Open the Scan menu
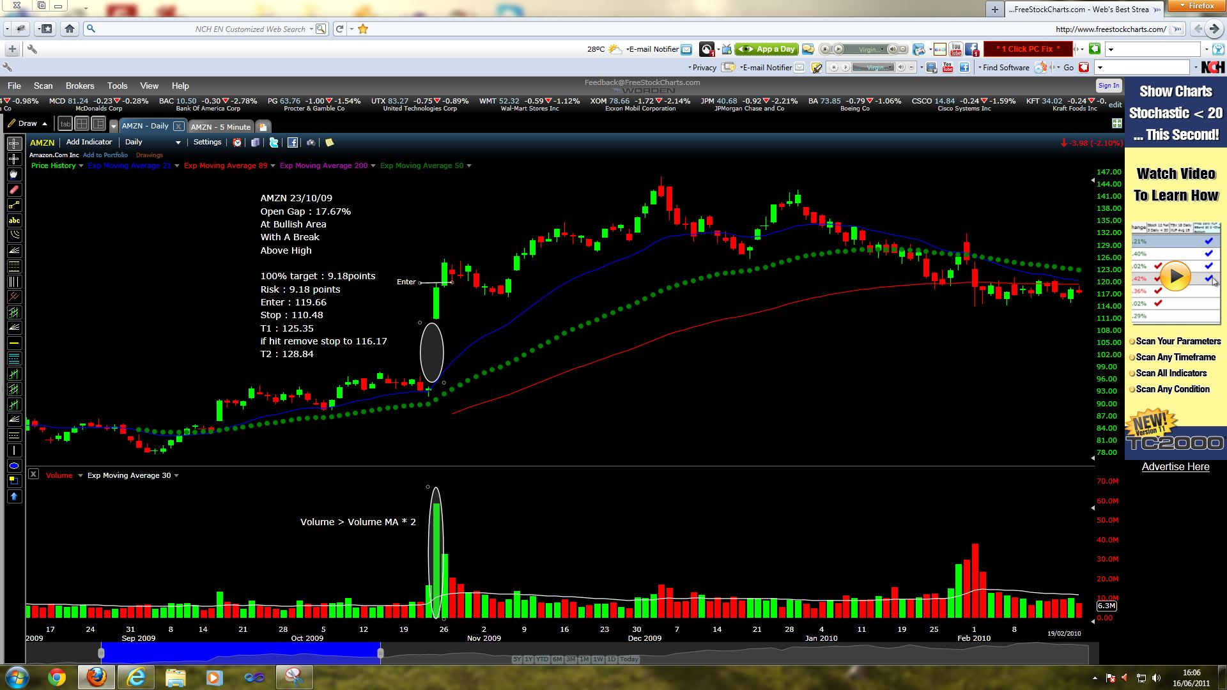 [x=43, y=86]
